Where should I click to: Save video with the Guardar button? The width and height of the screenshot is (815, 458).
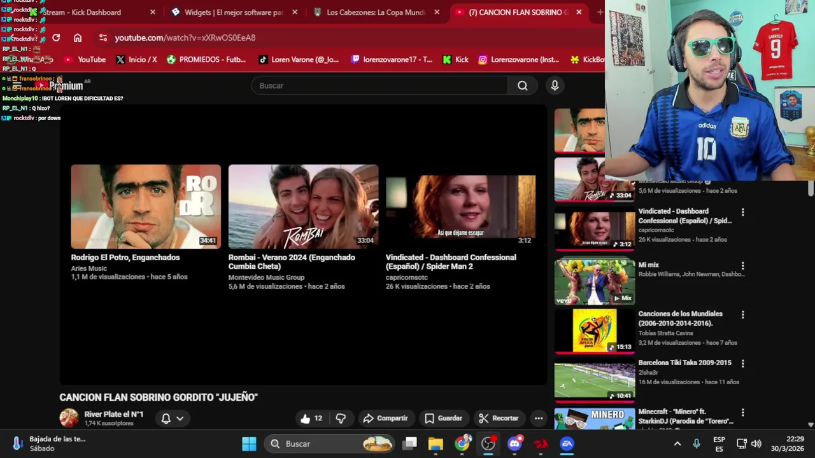443,418
